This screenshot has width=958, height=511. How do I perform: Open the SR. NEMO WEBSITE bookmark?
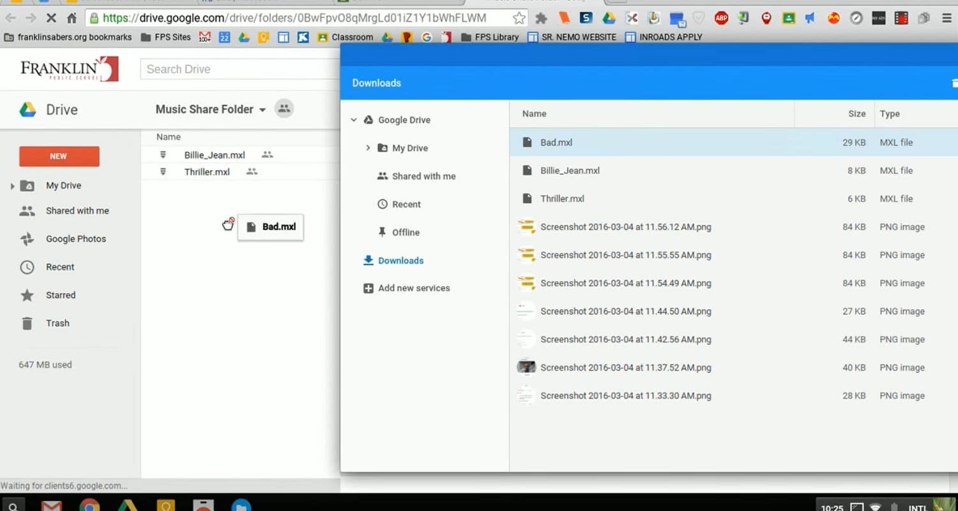[572, 37]
